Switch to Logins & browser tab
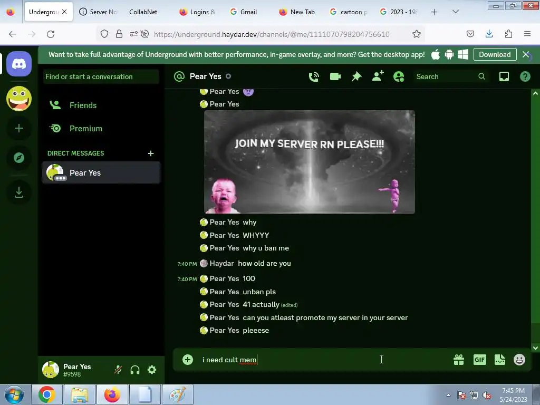The image size is (540, 405). pyautogui.click(x=198, y=12)
